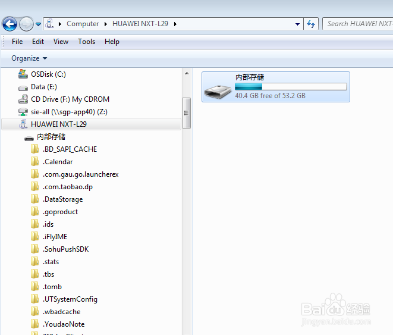
Task: Expand the arrow before Computer in the address bar
Action: coord(60,24)
